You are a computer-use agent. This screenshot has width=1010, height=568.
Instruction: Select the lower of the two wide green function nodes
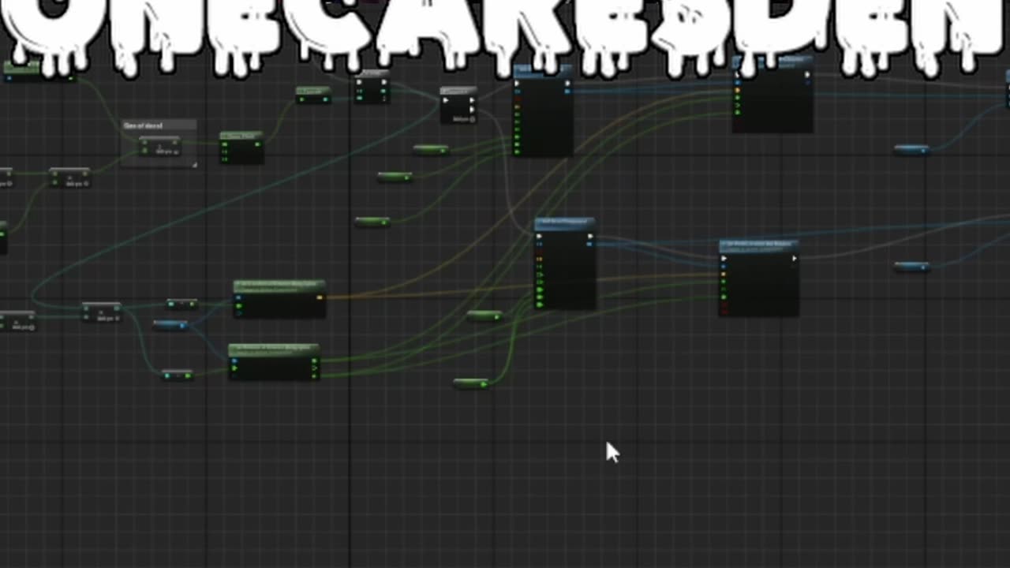pyautogui.click(x=274, y=362)
